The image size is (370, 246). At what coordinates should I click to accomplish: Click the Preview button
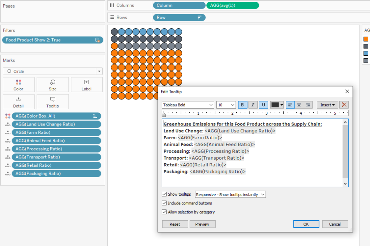[x=202, y=224]
